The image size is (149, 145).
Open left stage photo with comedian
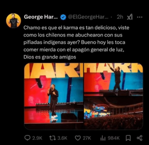54,96
